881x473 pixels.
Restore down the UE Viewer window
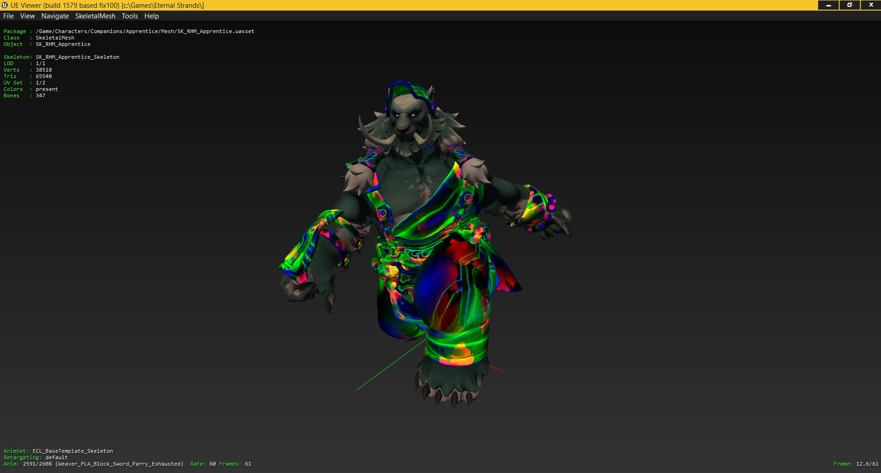pos(850,5)
